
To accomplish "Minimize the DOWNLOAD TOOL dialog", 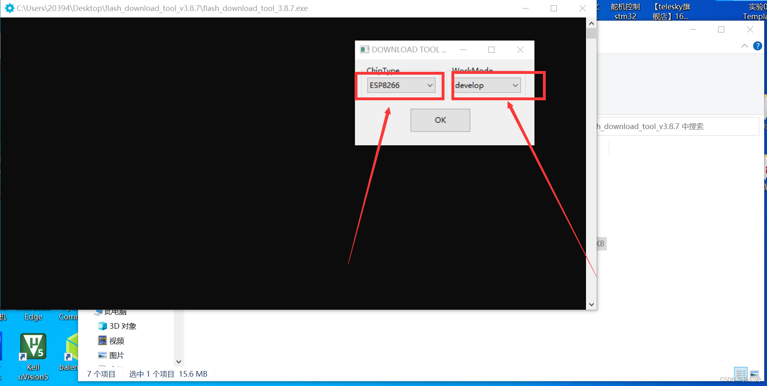I will tap(463, 50).
